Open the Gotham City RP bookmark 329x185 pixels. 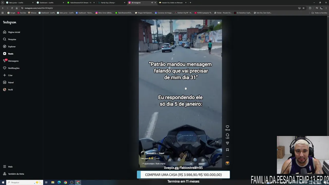pyautogui.click(x=184, y=13)
